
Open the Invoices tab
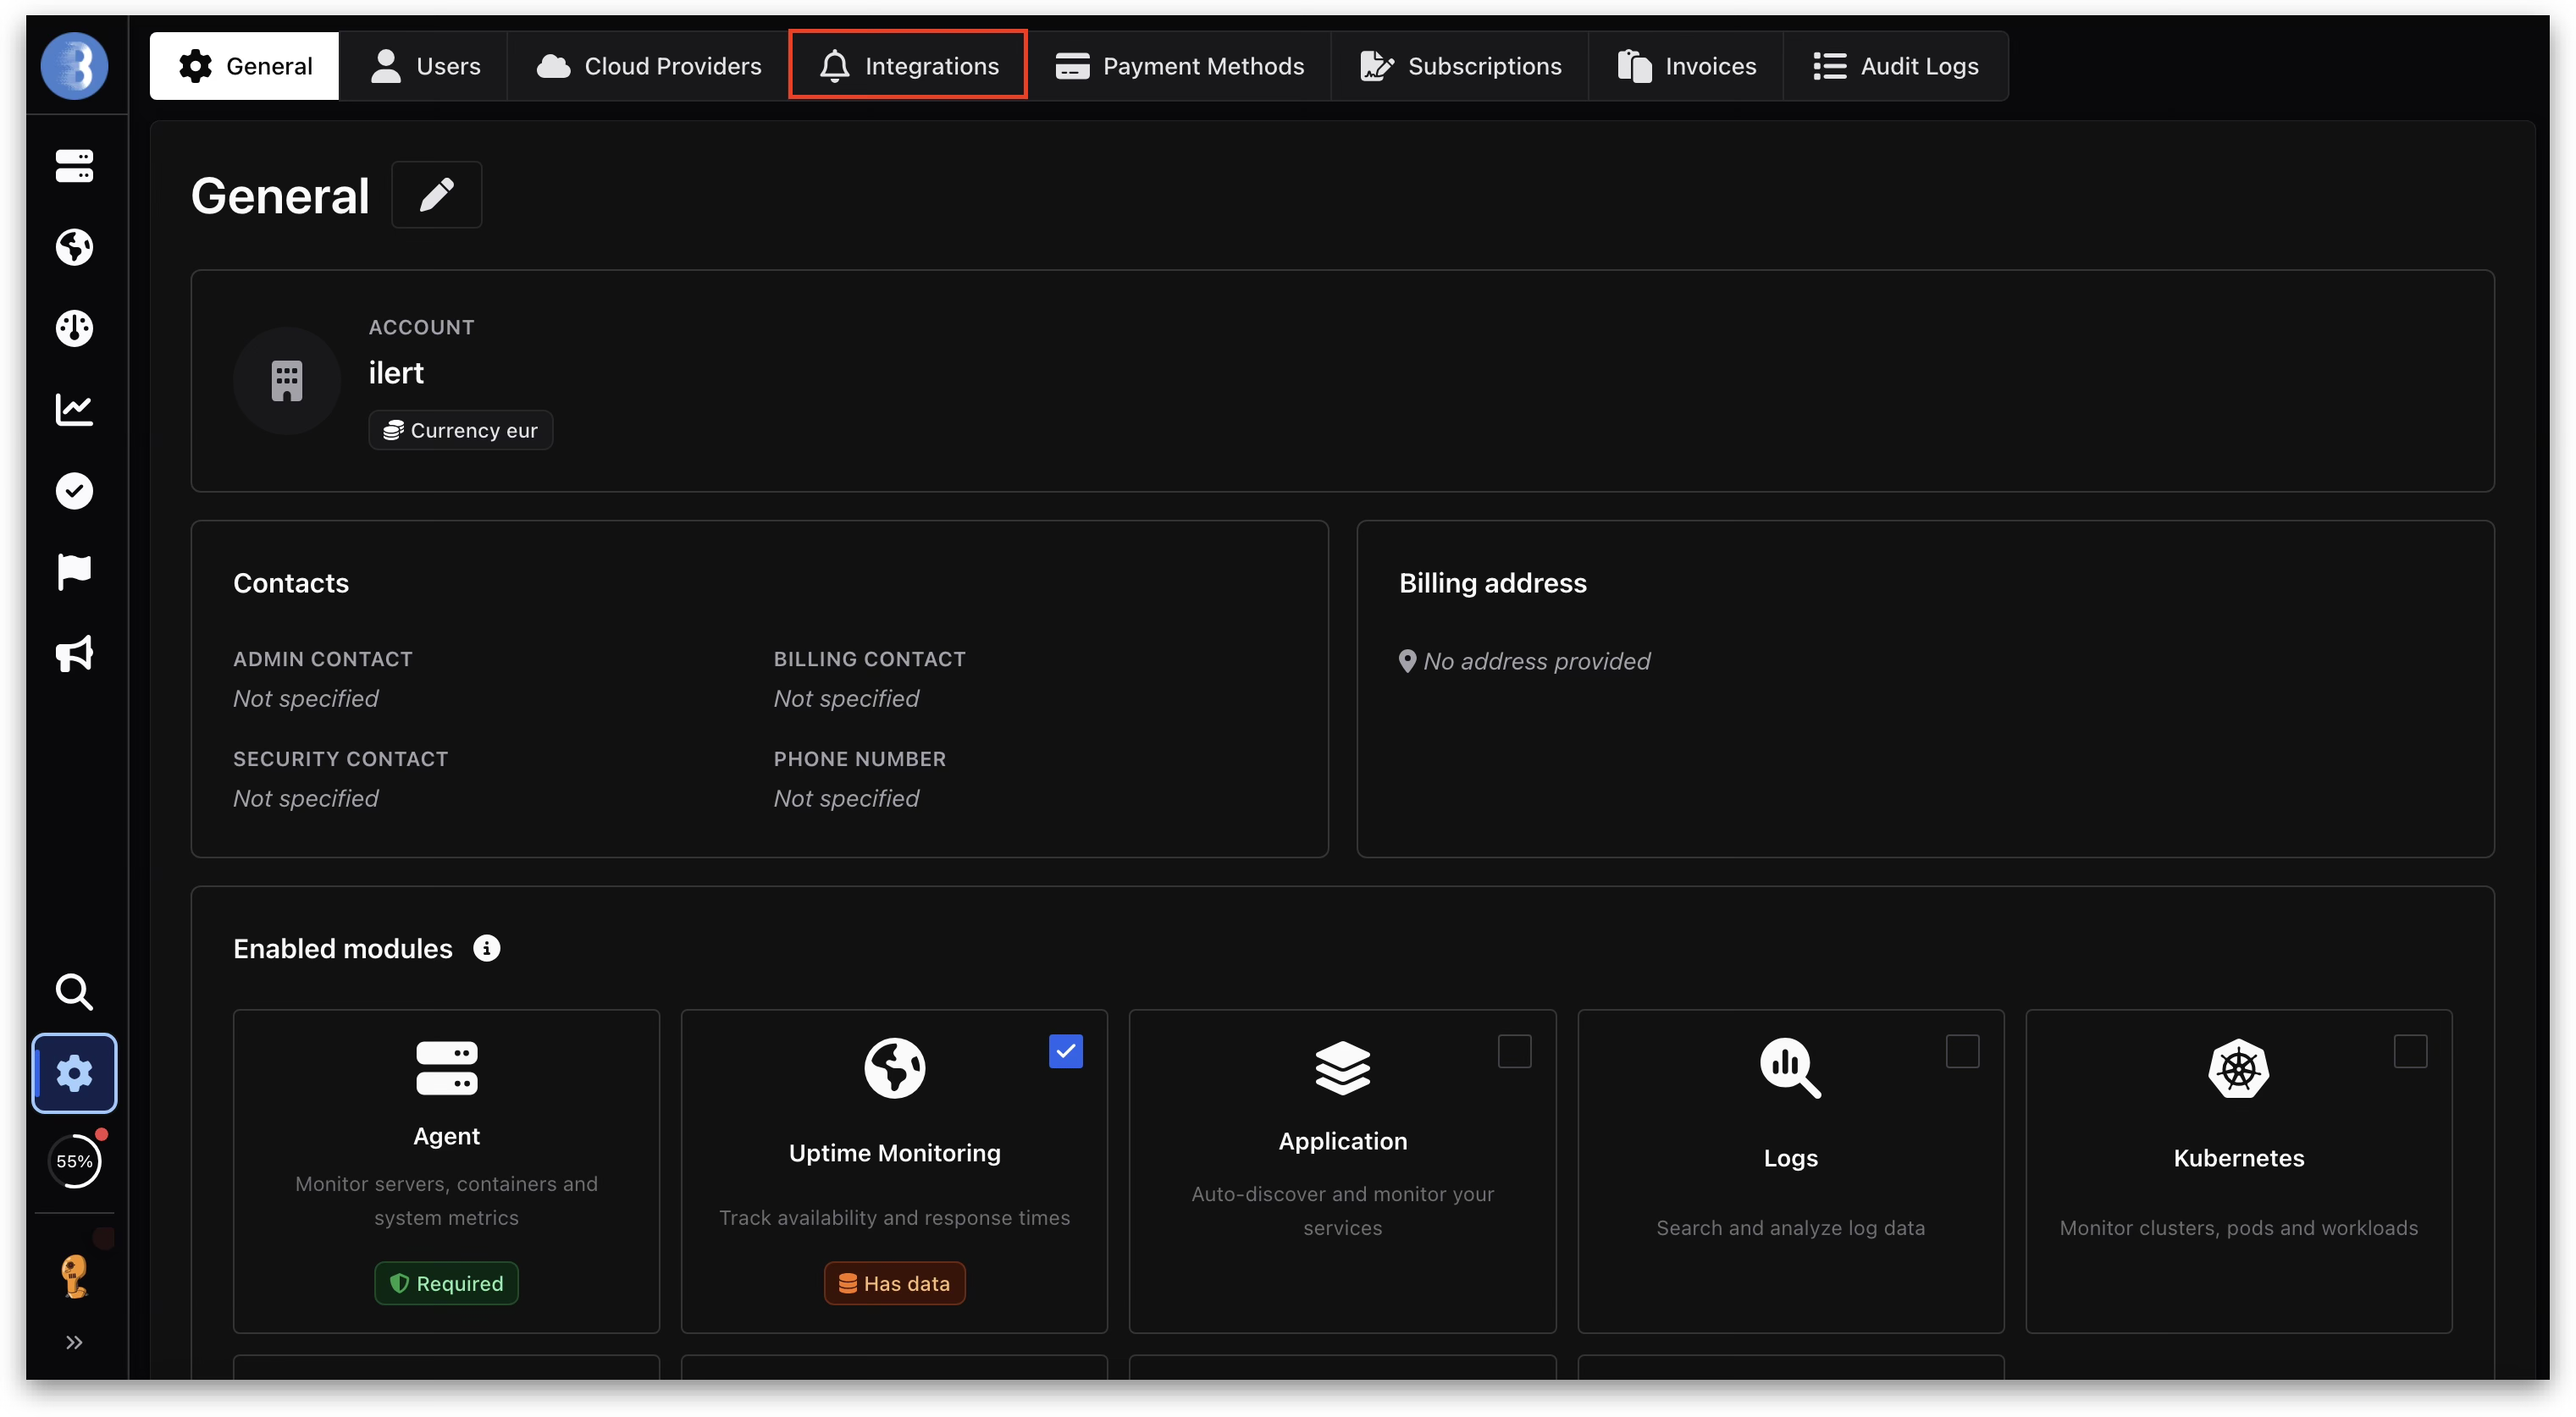1686,66
